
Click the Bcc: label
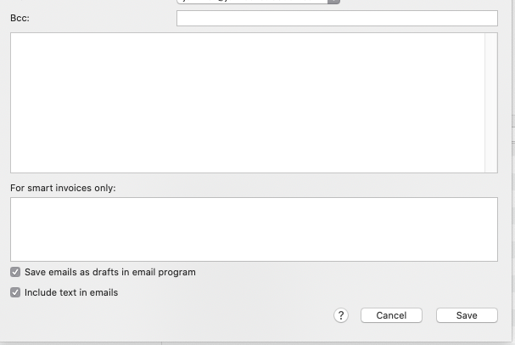[20, 18]
